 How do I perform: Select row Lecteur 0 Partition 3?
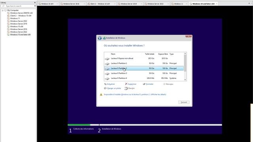144,73
